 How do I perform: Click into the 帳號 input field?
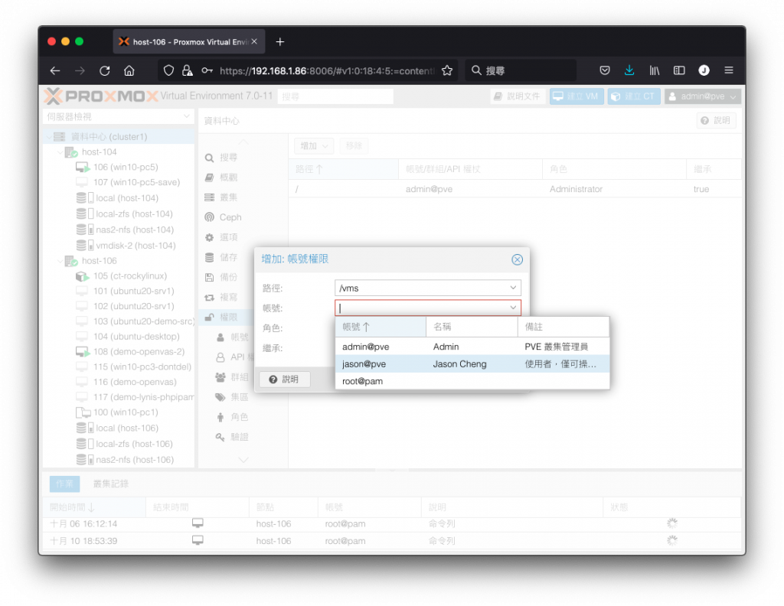pos(421,308)
